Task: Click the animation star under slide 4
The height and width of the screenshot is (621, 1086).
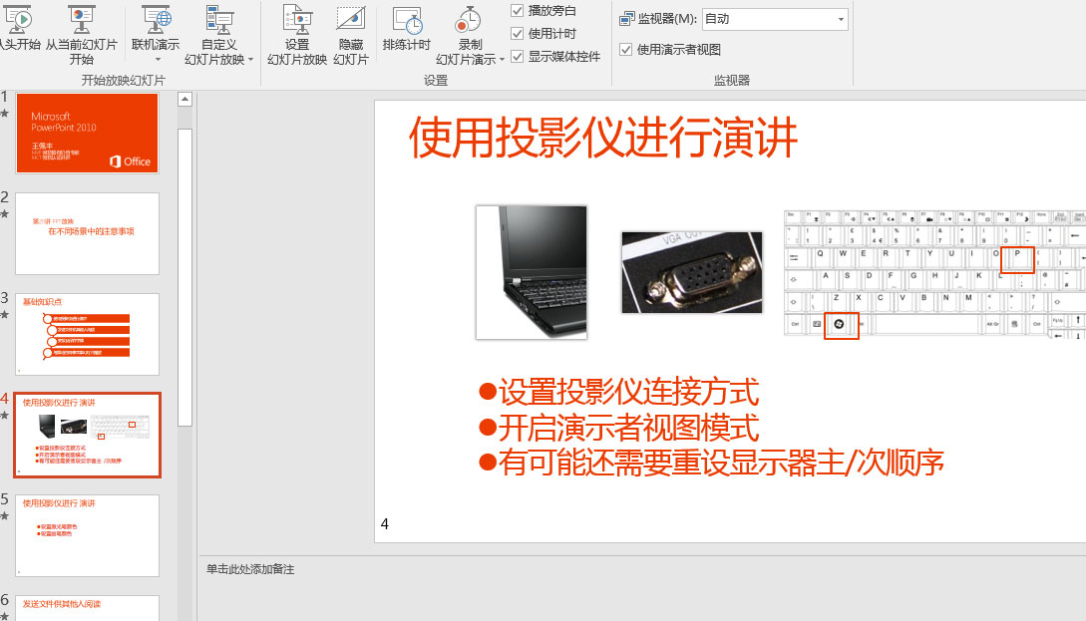Action: pyautogui.click(x=5, y=416)
